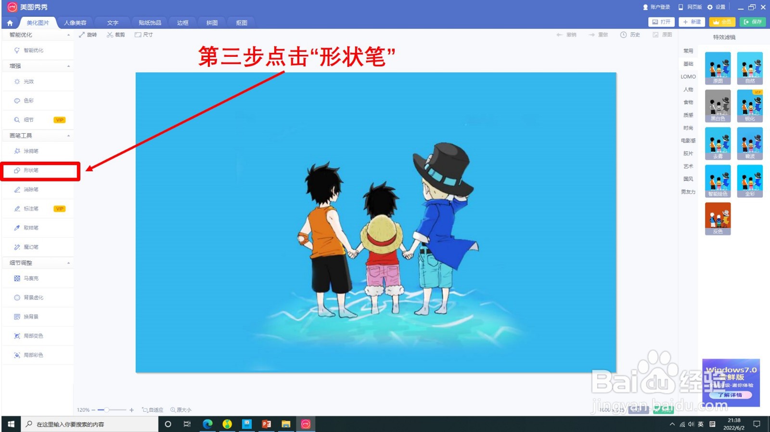
Task: Click the 会员 membership button
Action: [722, 22]
